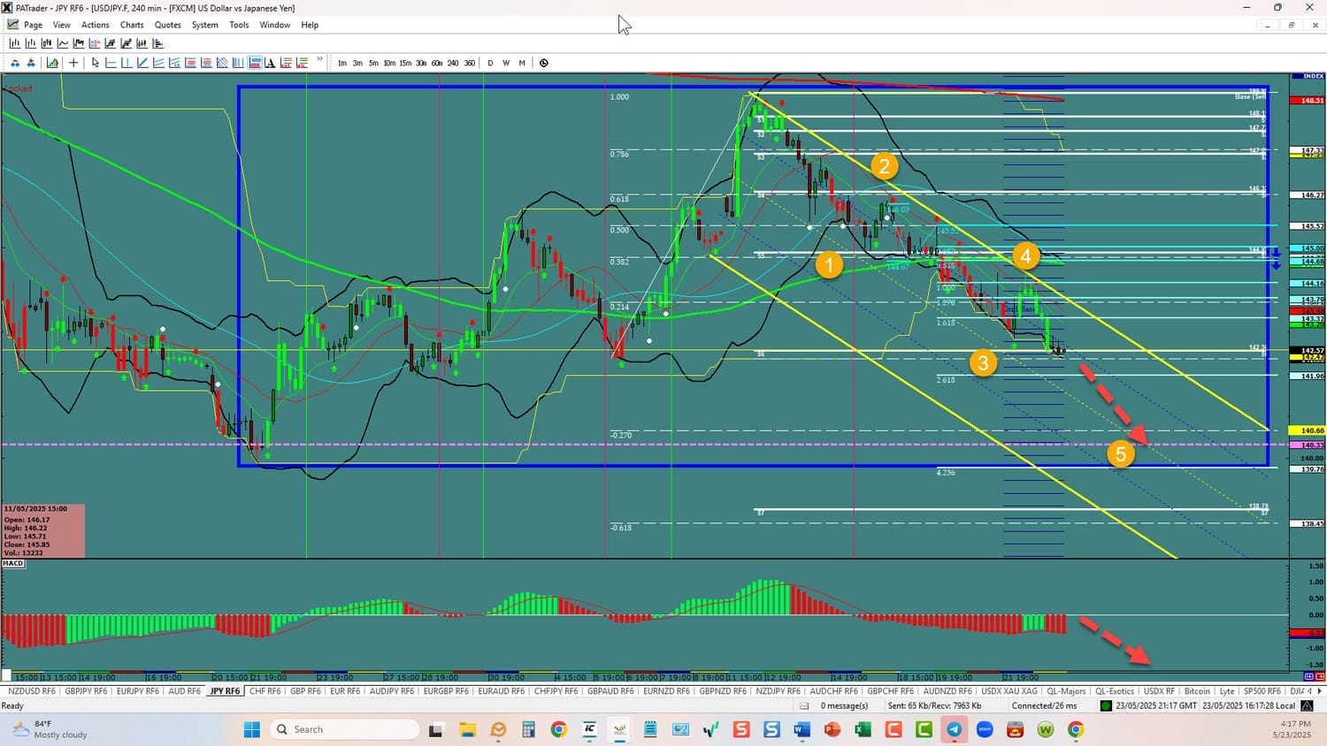Open Microsoft Word from the taskbar
1327x746 pixels.
[x=802, y=729]
